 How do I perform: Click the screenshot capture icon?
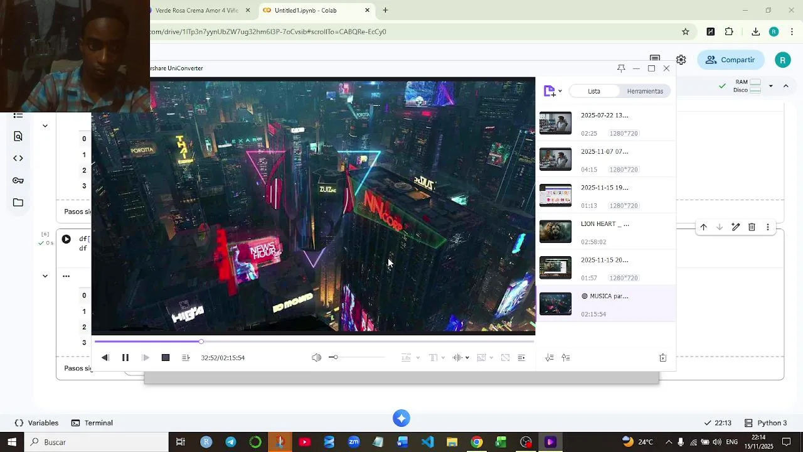481,358
